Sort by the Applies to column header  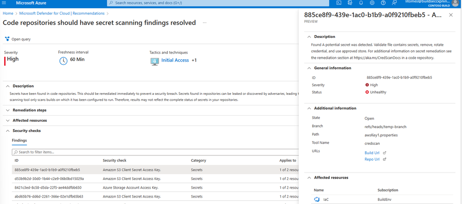click(x=288, y=161)
